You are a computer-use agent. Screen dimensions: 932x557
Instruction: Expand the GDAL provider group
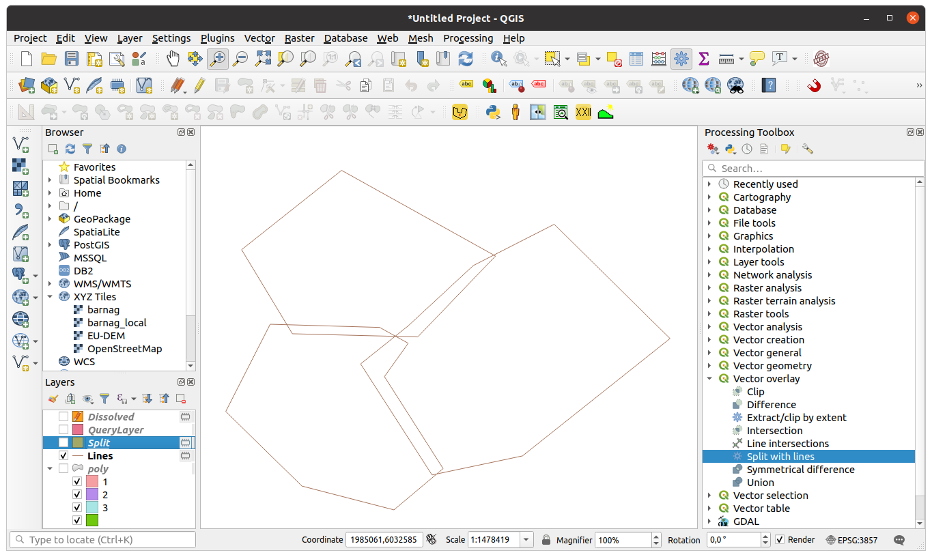[x=709, y=522]
